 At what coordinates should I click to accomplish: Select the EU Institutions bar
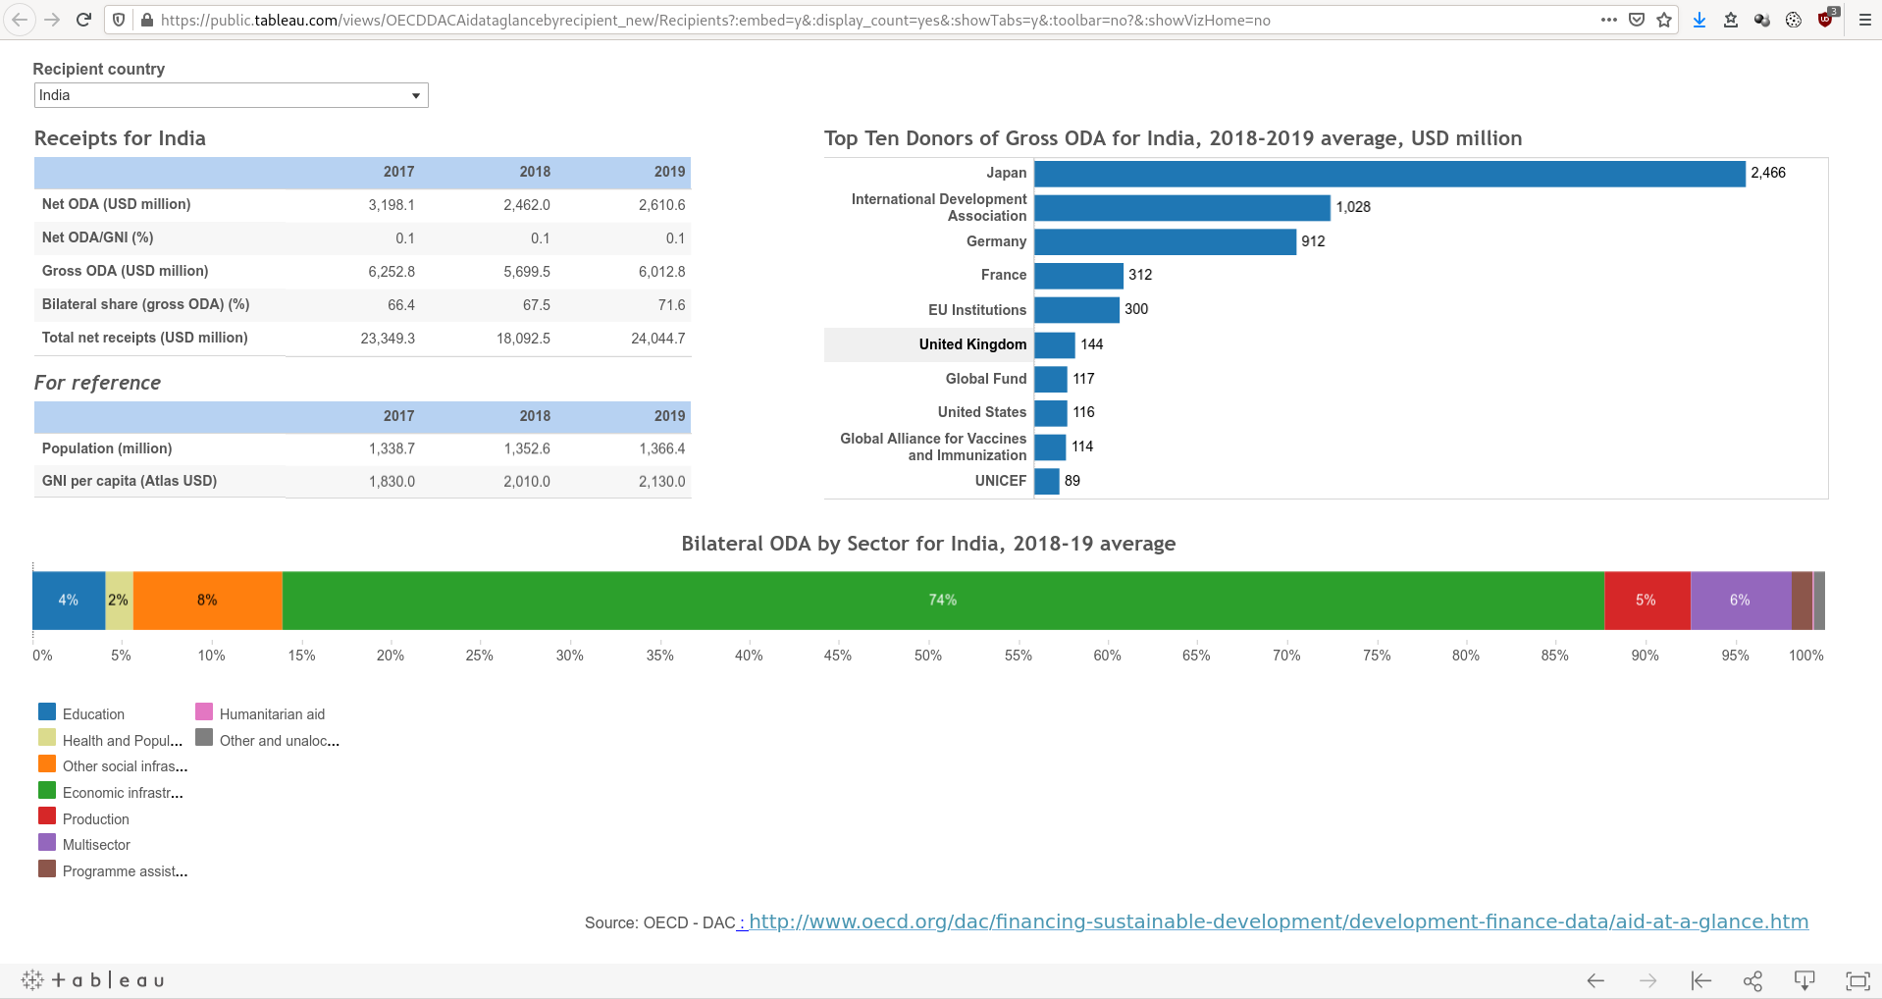1076,310
